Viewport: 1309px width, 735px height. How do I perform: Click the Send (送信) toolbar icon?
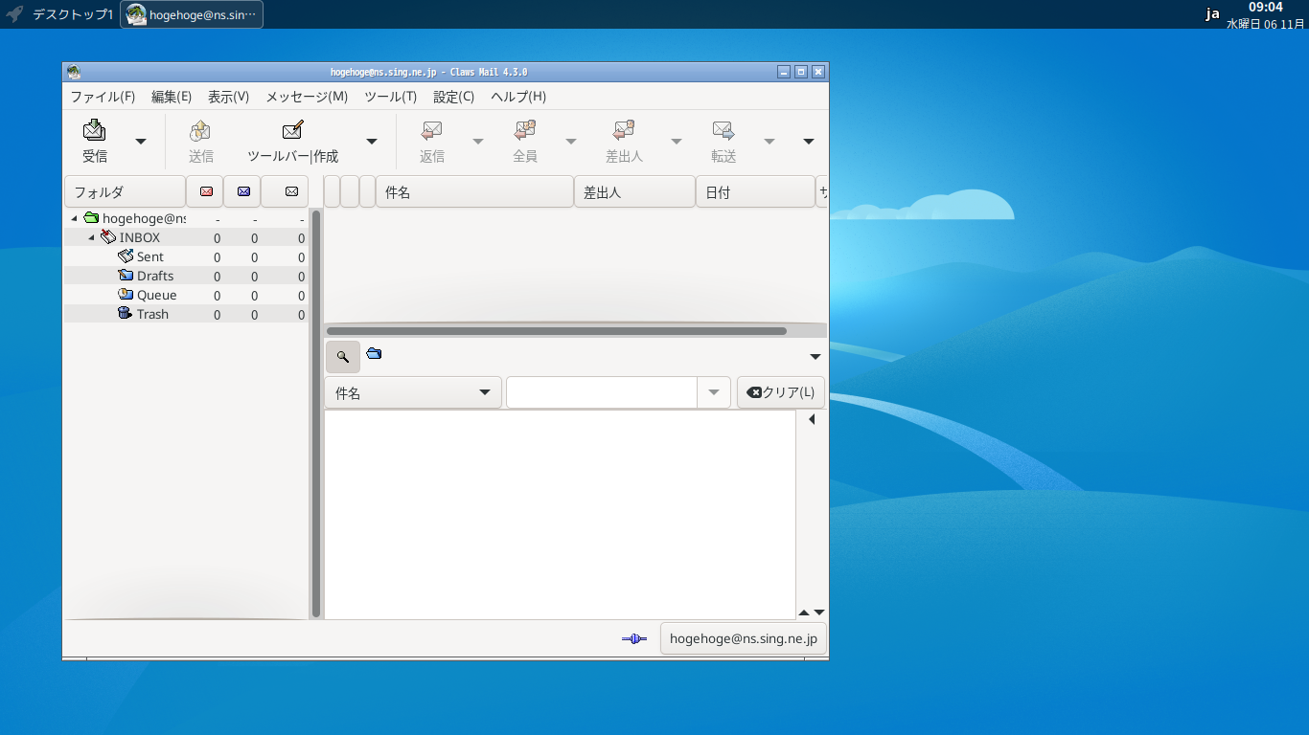200,130
